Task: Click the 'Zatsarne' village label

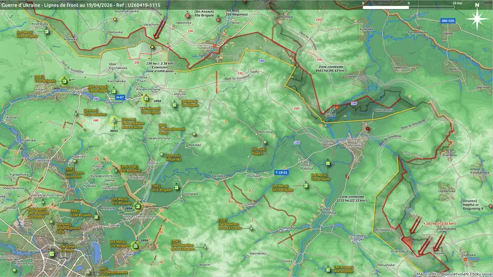Action: pyautogui.click(x=204, y=265)
